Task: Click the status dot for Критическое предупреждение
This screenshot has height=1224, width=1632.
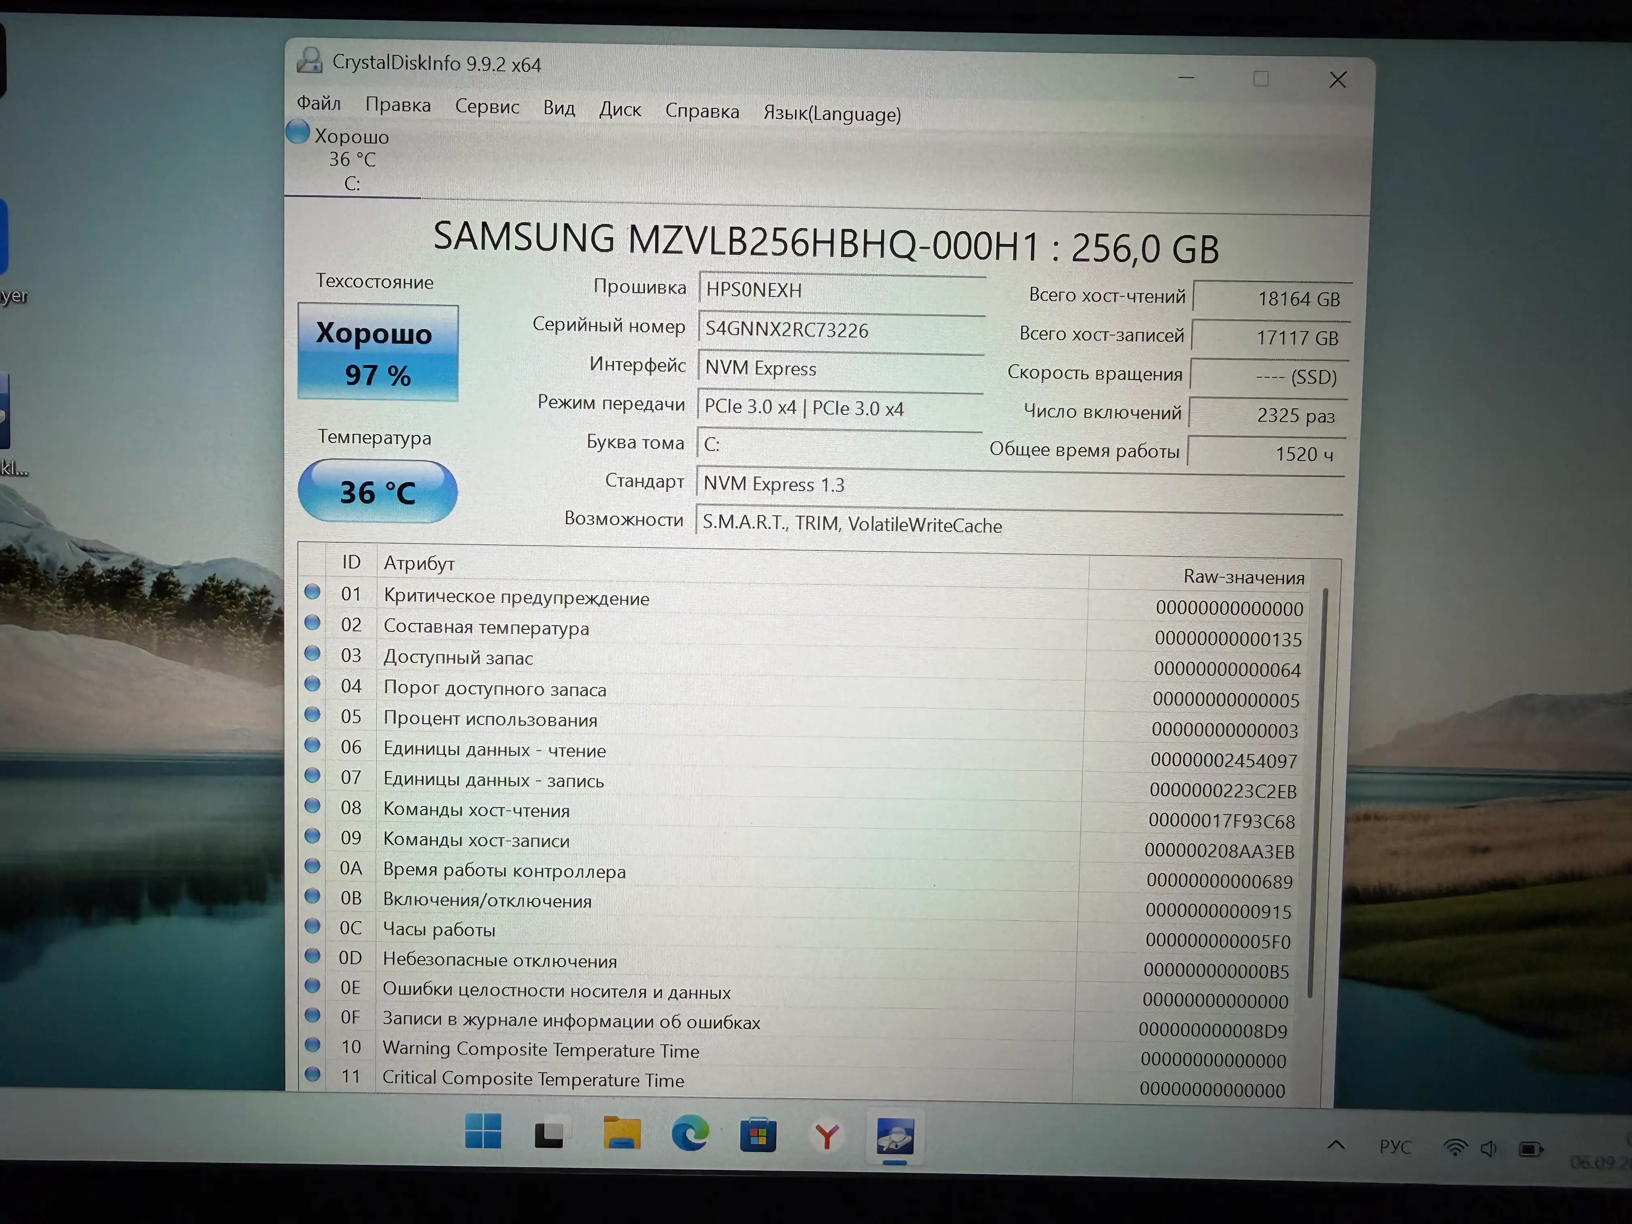Action: click(x=313, y=592)
